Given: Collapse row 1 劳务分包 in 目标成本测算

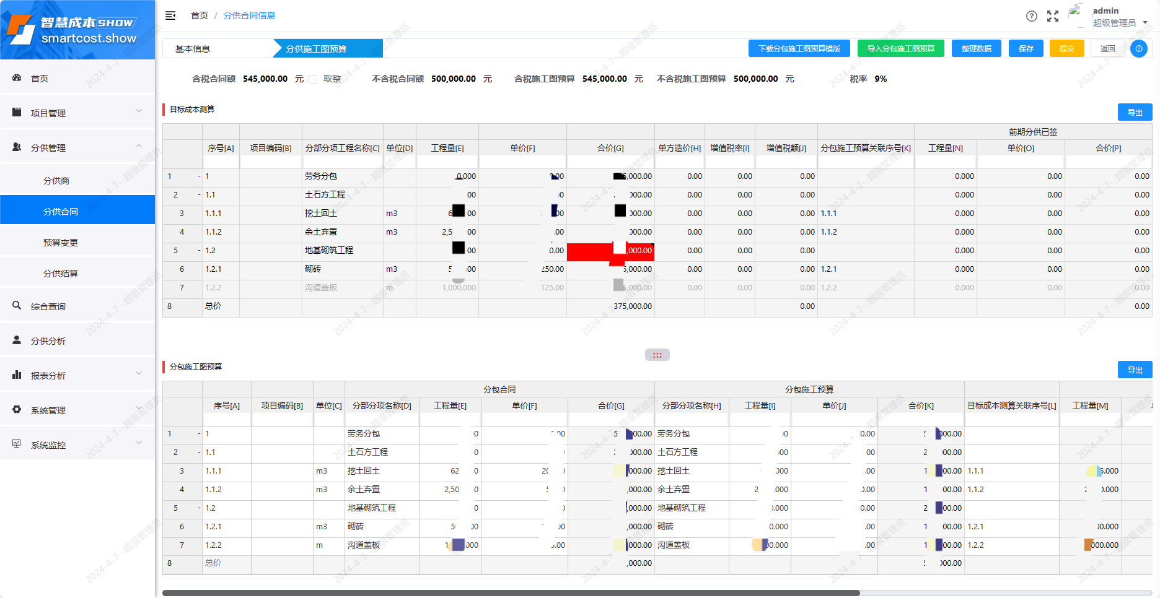Looking at the screenshot, I should [x=199, y=176].
